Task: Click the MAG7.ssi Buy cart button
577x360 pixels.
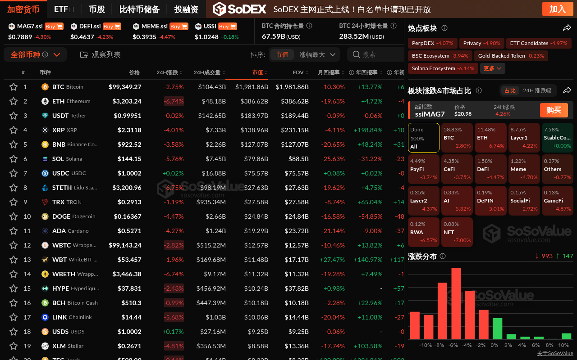Action: click(54, 27)
